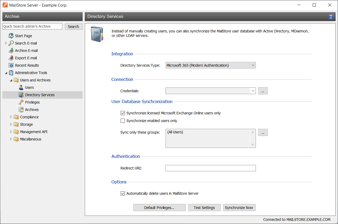Open Management API in navigation tree
This screenshot has width=338, height=224.
(34, 132)
